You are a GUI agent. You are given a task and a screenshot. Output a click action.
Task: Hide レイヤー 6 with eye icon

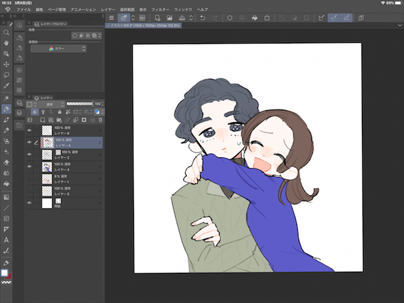30,130
